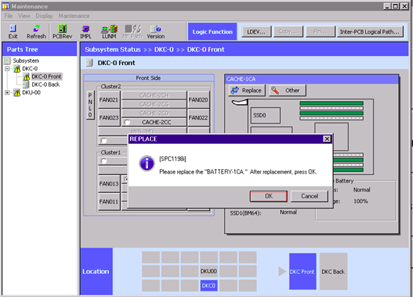Open the LUNM tool
This screenshot has height=297, width=413.
(x=109, y=31)
